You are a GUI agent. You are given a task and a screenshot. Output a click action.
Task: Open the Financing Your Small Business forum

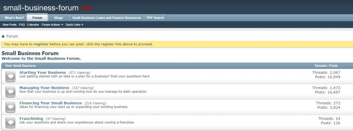tap(50, 103)
